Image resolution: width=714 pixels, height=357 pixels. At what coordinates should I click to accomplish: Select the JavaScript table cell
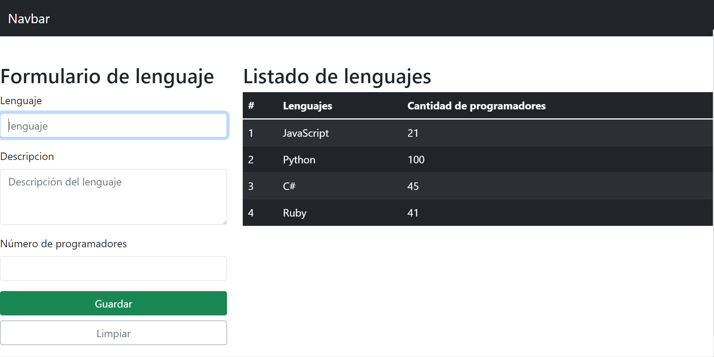306,133
